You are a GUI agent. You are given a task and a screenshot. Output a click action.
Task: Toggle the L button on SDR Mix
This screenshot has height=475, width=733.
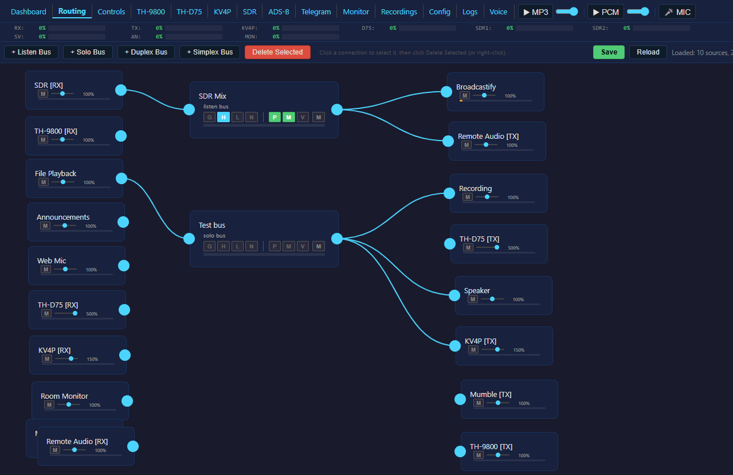tap(237, 117)
